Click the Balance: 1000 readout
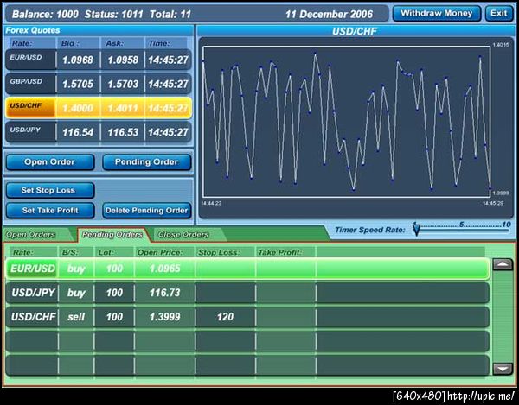The height and width of the screenshot is (405, 519). click(x=45, y=14)
